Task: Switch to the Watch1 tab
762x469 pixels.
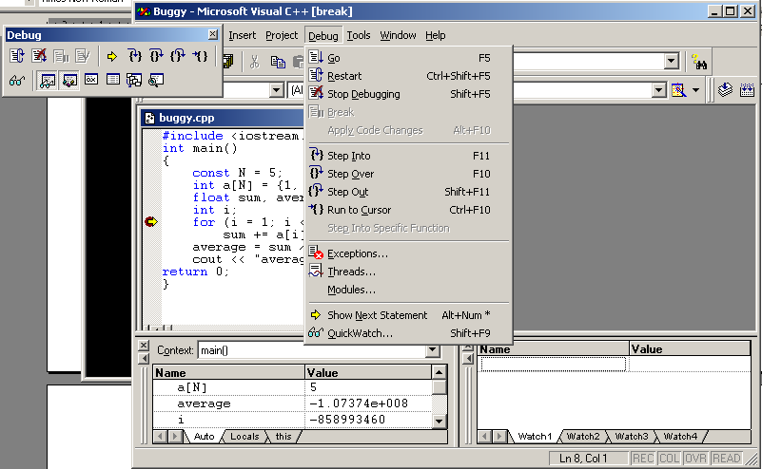Action: pyautogui.click(x=535, y=437)
